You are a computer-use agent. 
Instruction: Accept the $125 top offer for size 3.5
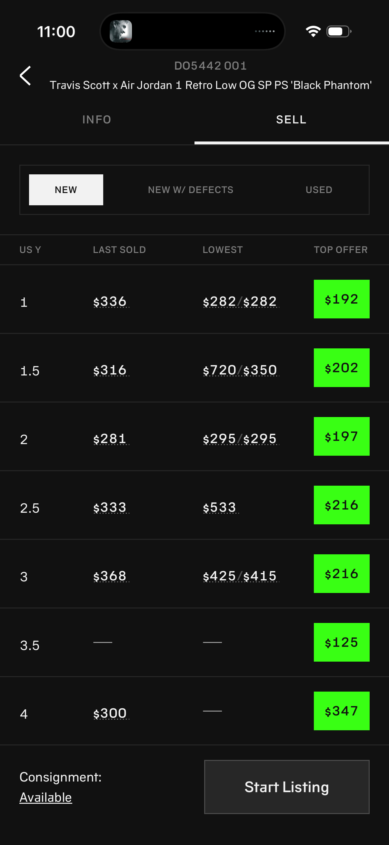pyautogui.click(x=341, y=642)
